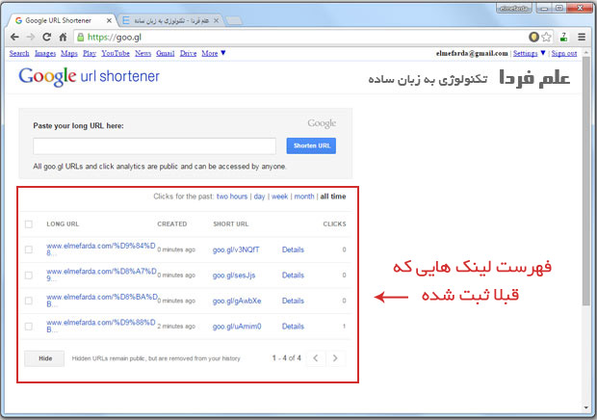Select the checkbox beside goo.gl/uAmim0 row
The width and height of the screenshot is (597, 420).
pos(28,328)
